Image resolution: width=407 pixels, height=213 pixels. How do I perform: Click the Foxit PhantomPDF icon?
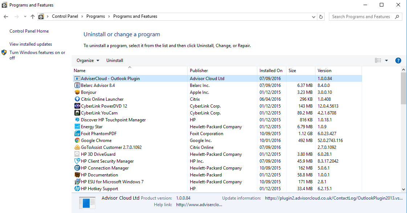tap(77, 134)
